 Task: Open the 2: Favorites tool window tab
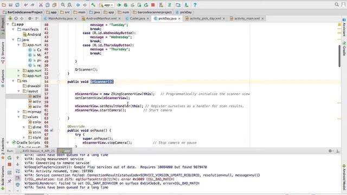(x=3, y=148)
